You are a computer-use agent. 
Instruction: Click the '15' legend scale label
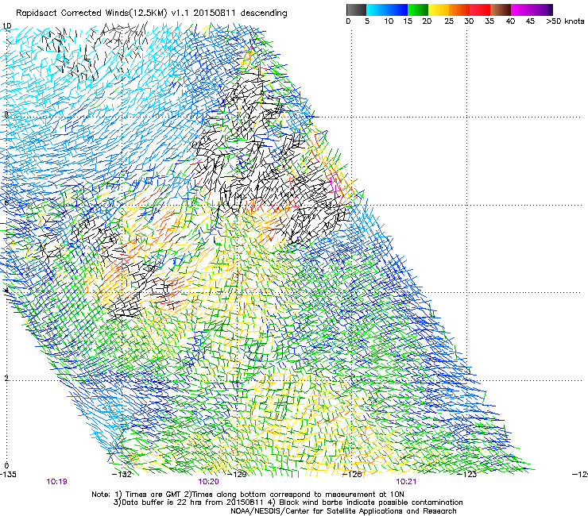408,21
